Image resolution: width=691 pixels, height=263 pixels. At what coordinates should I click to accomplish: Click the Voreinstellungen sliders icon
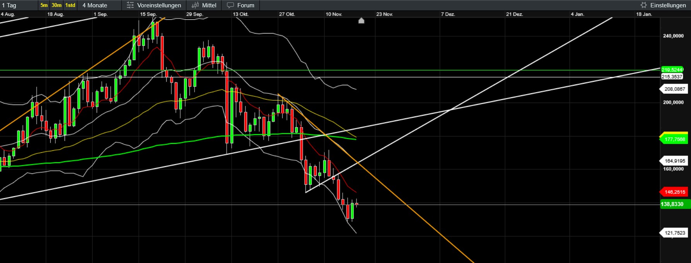[130, 5]
